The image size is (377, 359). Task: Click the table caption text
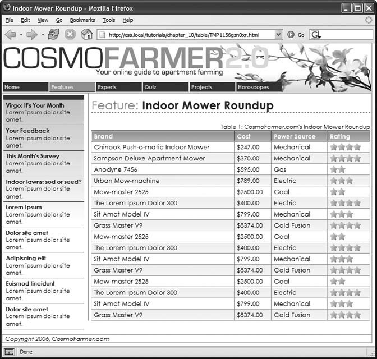295,127
